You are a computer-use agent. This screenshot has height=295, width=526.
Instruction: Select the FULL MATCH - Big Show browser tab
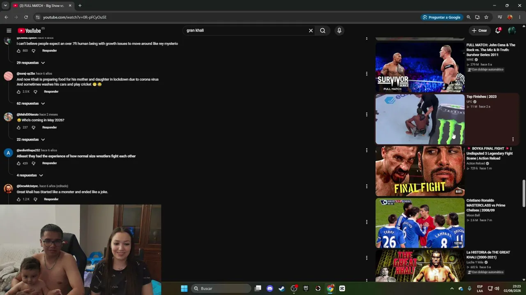coord(41,6)
